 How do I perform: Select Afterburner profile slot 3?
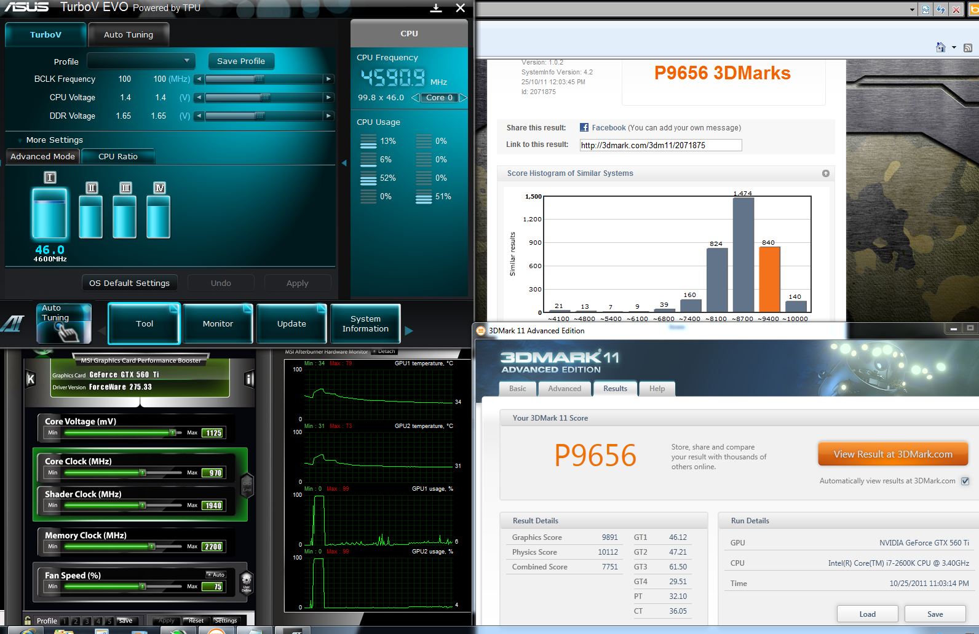[x=87, y=621]
